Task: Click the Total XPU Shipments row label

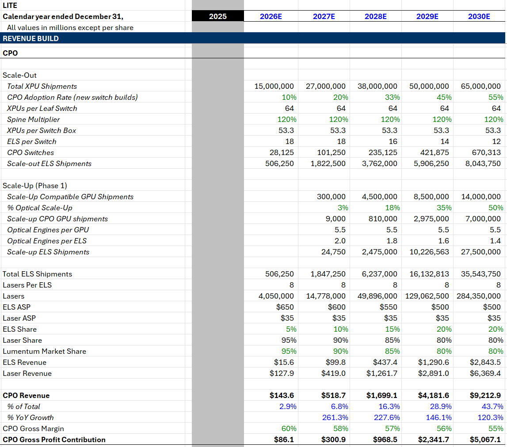Action: 42,86
